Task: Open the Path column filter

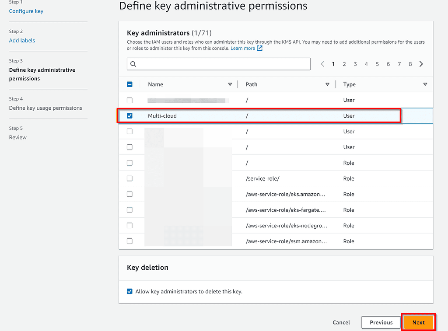Action: [x=327, y=84]
